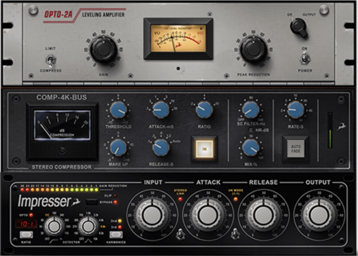Click the COMP-4K-BUS Mix-% knob

click(x=251, y=148)
